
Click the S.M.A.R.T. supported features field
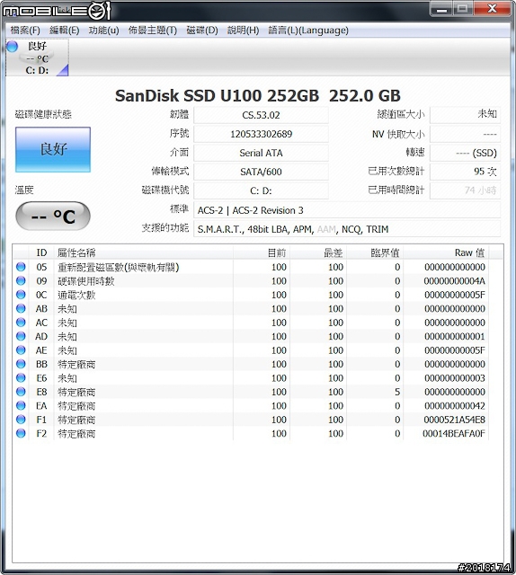[347, 229]
